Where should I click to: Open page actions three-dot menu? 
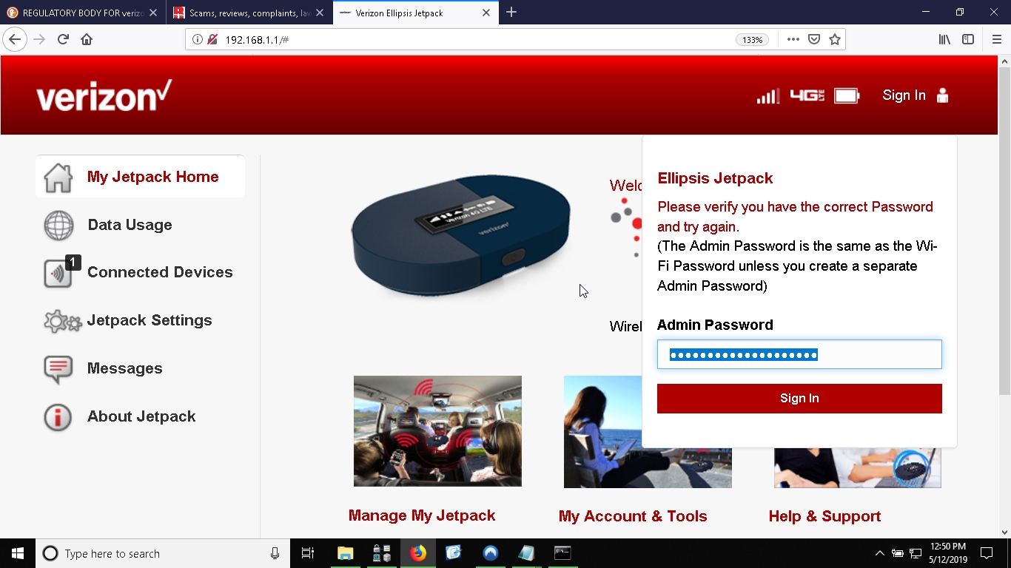tap(793, 39)
